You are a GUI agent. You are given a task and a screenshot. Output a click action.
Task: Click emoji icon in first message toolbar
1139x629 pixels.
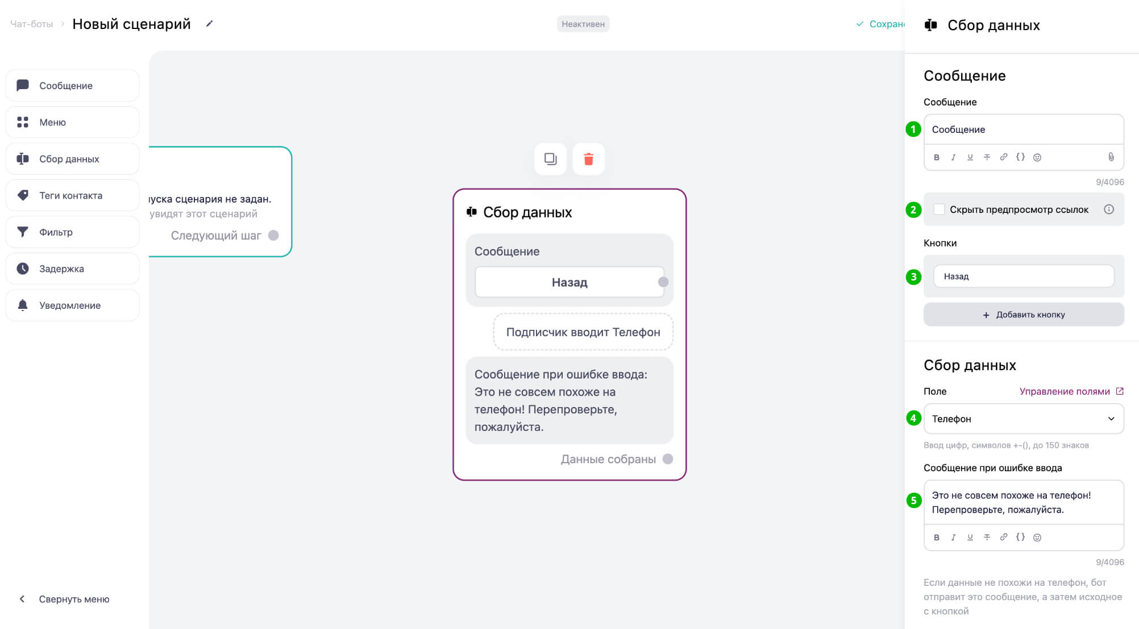pos(1037,157)
